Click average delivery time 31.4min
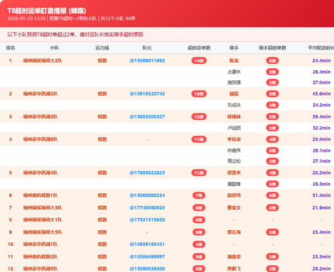This screenshot has height=272, width=334. (x=321, y=195)
